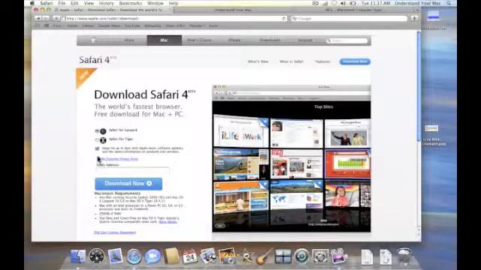The width and height of the screenshot is (481, 270).
Task: Open the What is Safari link
Action: tap(291, 61)
